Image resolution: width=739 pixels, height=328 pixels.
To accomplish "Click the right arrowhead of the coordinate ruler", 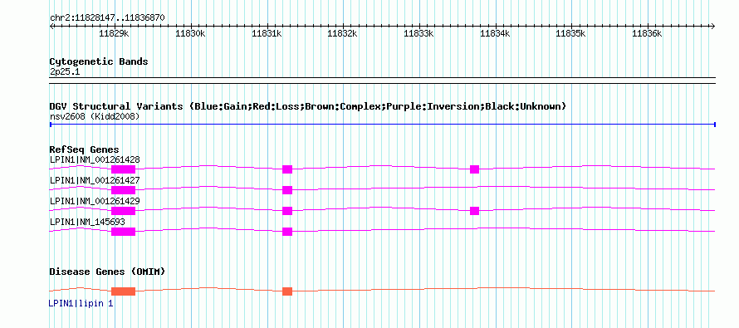I will tap(713, 26).
